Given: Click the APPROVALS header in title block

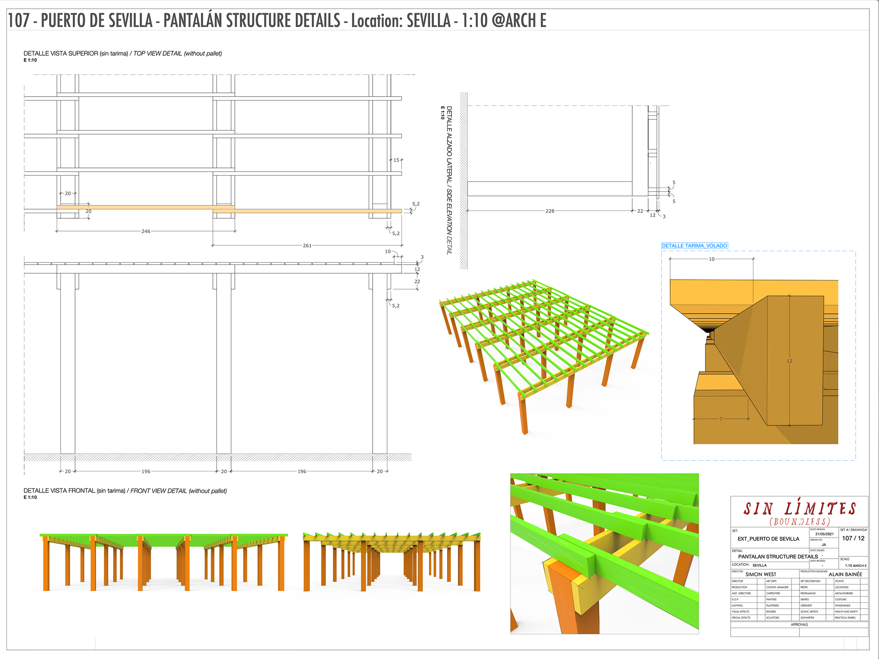Looking at the screenshot, I should (x=799, y=625).
